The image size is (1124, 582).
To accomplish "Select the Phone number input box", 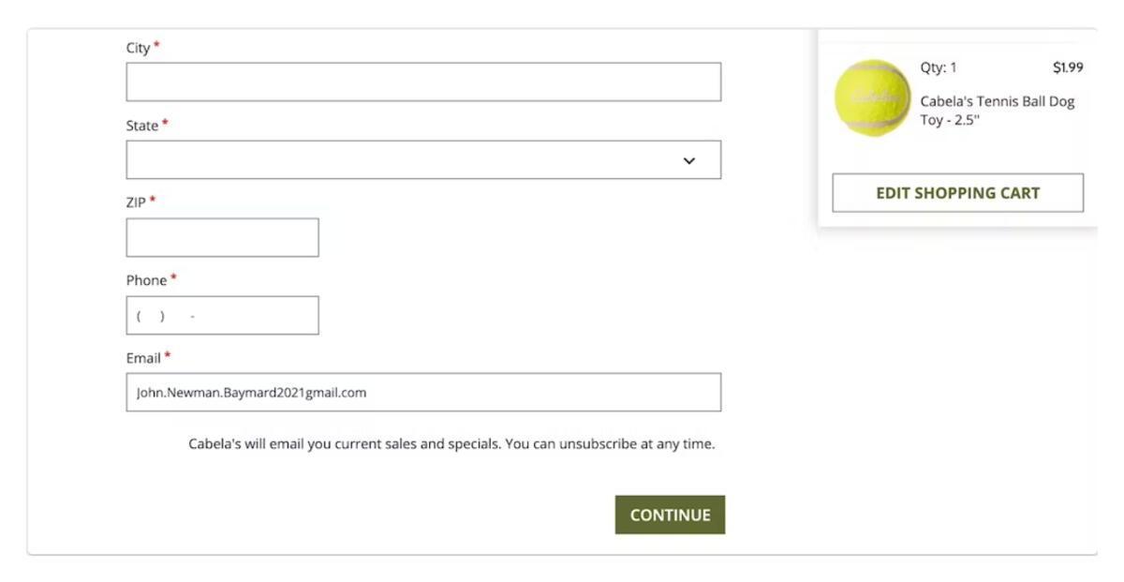I will click(222, 315).
